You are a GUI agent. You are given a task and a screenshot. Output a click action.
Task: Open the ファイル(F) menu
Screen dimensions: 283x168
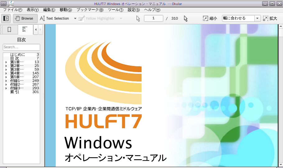pos(13,10)
